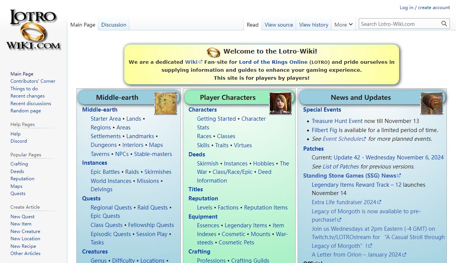Open Main Page in sidebar
This screenshot has height=263, width=456.
coord(22,74)
